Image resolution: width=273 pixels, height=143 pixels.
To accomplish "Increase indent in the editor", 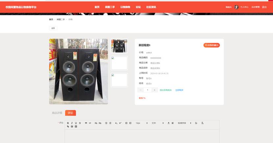I will coord(130,123).
